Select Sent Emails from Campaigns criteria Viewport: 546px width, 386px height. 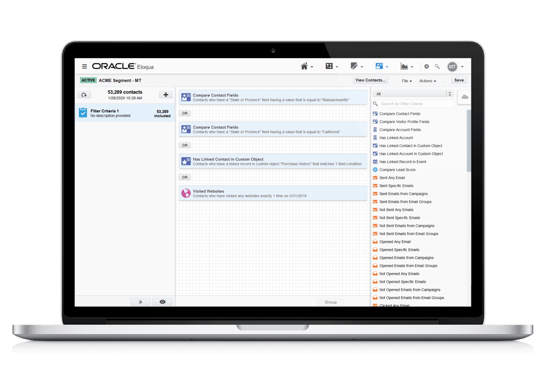coord(404,194)
